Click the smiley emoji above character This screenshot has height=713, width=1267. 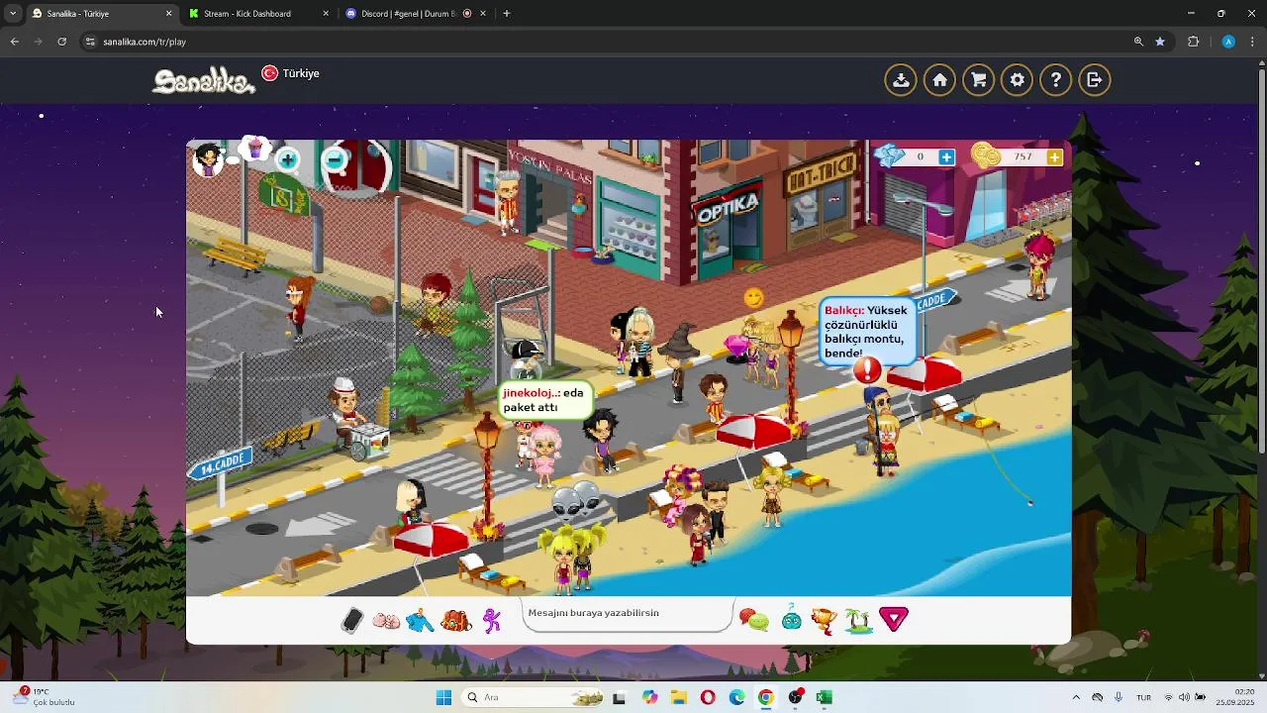pyautogui.click(x=754, y=297)
